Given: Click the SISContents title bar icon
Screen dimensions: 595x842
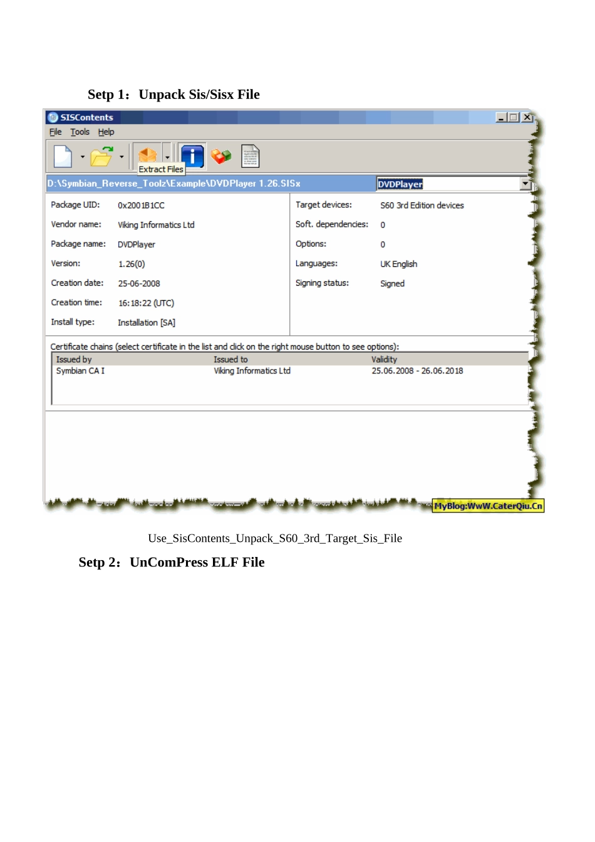Looking at the screenshot, I should [53, 117].
